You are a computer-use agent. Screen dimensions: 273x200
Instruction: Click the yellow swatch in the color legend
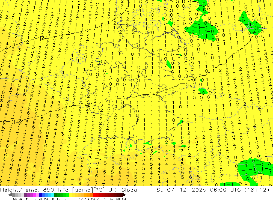tap(70, 195)
